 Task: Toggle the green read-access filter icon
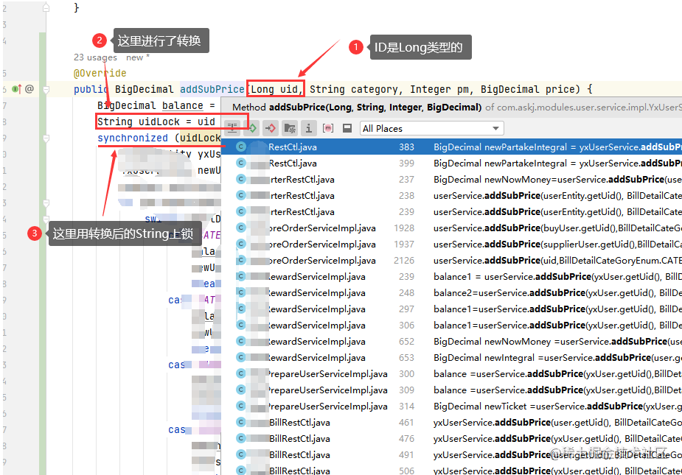[252, 128]
